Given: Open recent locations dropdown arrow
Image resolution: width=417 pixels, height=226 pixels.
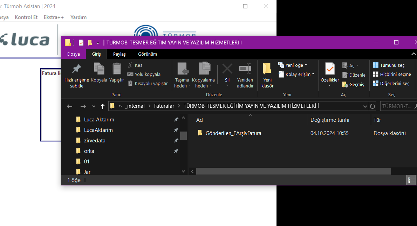Looking at the screenshot, I should (94, 106).
